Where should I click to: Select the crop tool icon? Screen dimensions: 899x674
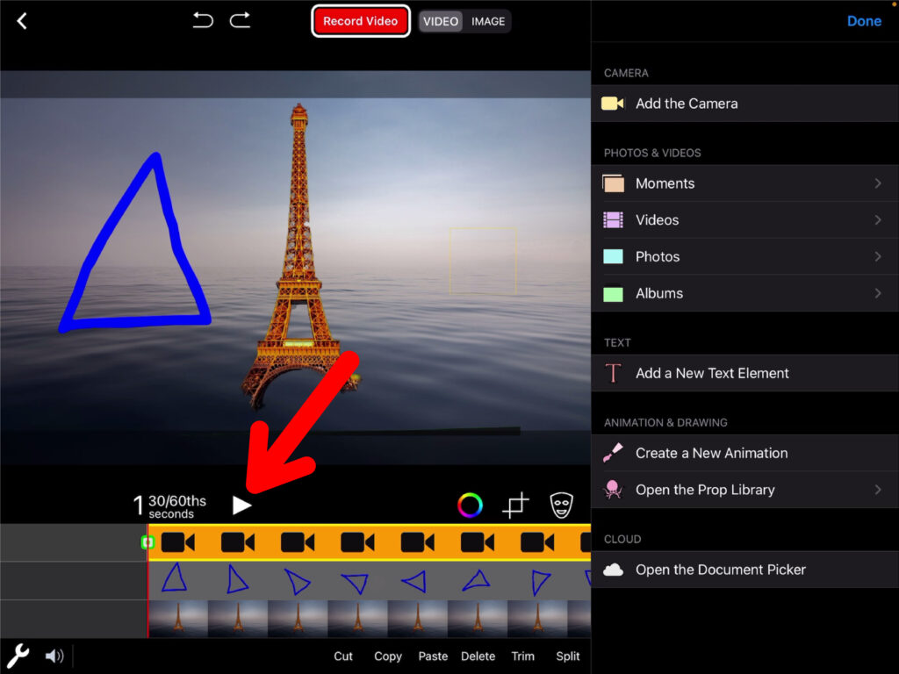[515, 505]
